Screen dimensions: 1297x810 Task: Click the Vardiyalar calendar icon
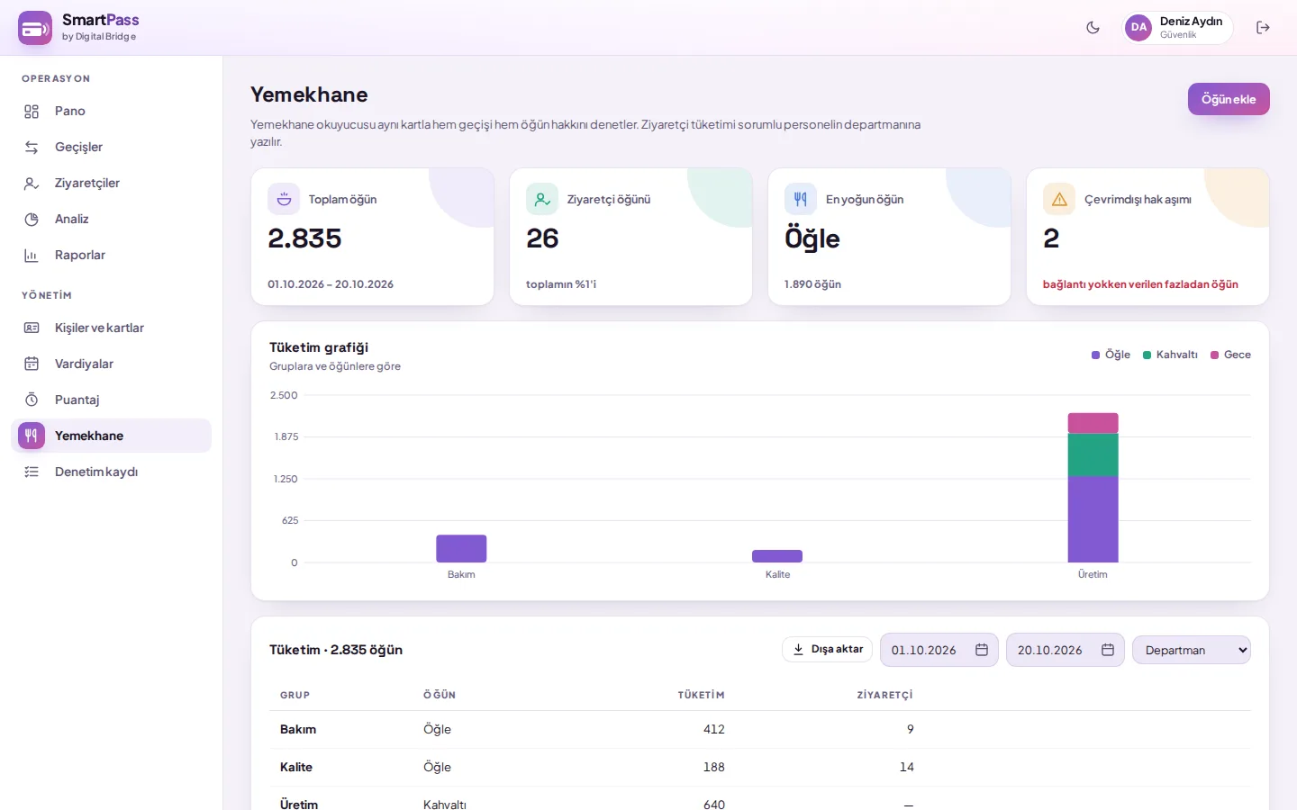click(x=32, y=364)
